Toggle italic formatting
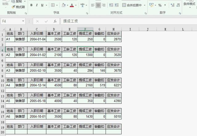Image resolution: width=197 pixels, height=136 pixels. point(37,5)
